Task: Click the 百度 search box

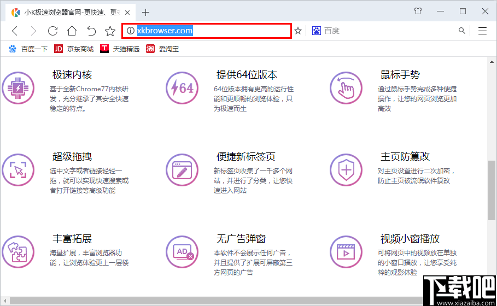Action: click(x=390, y=31)
